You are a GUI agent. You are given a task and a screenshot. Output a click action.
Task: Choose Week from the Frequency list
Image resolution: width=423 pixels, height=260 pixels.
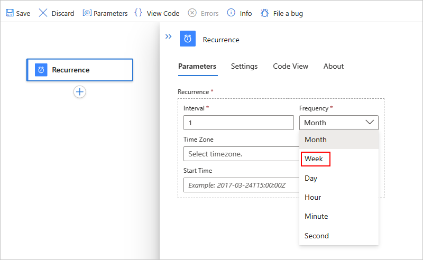coord(314,159)
